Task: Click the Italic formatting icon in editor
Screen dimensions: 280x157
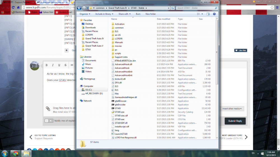Action: [53, 65]
